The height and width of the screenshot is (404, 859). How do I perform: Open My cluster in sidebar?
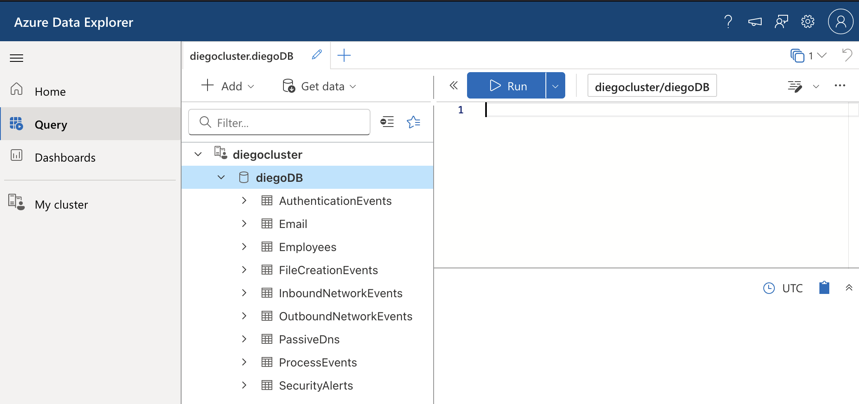point(90,204)
